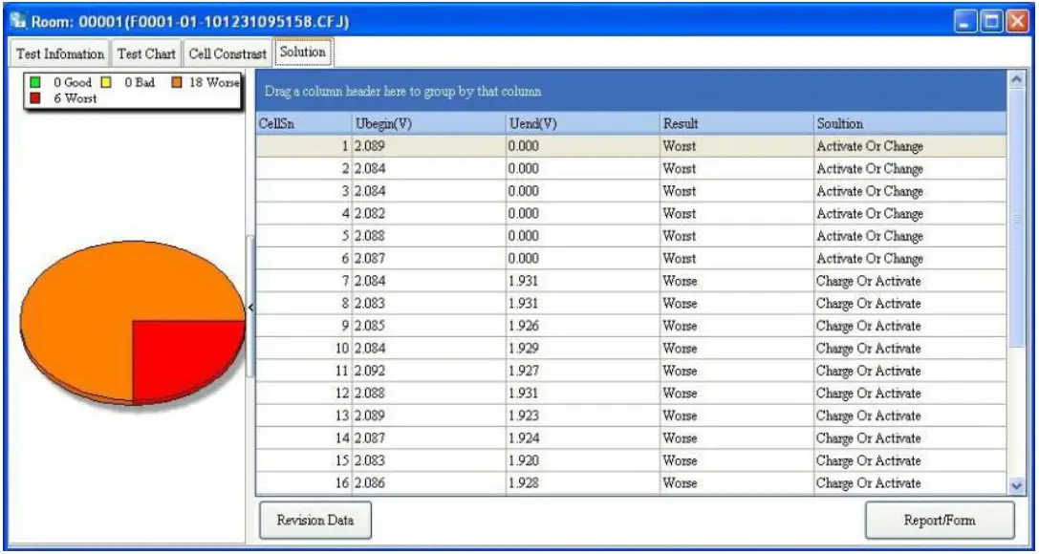The height and width of the screenshot is (554, 1039).
Task: Click the Worst result in row 6
Action: tap(680, 258)
